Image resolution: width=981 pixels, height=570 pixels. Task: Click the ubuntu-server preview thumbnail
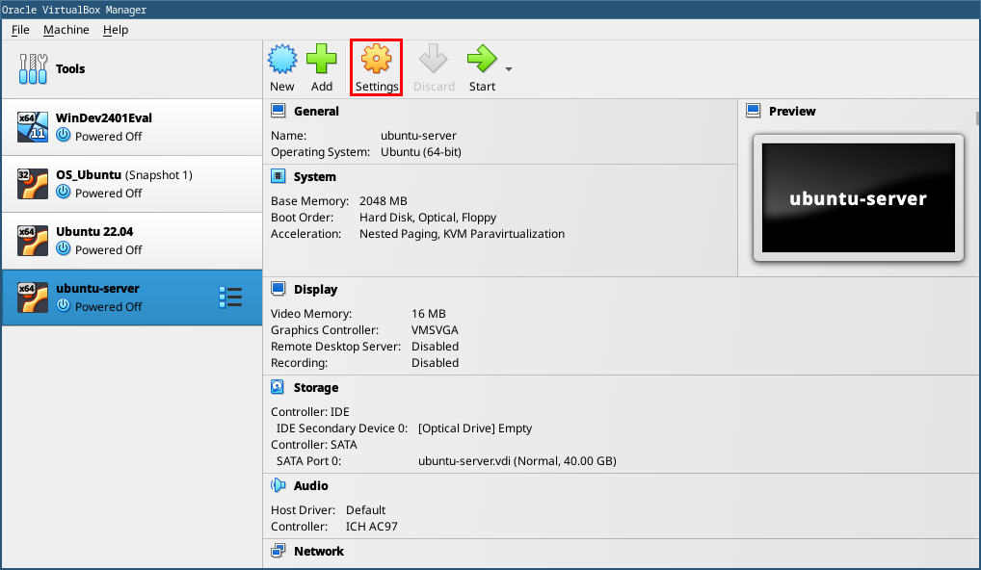[858, 197]
